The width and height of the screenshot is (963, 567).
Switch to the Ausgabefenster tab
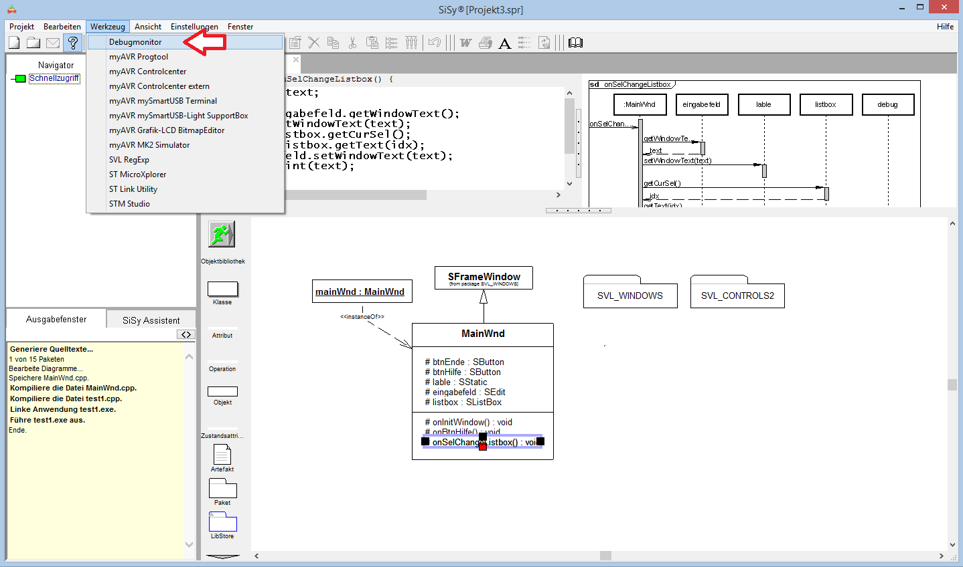pyautogui.click(x=56, y=320)
